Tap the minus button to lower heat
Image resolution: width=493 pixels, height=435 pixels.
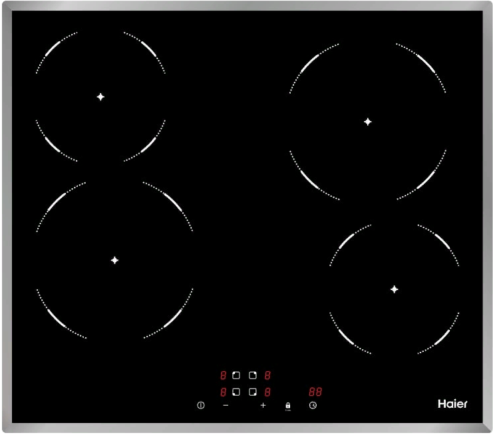(226, 405)
